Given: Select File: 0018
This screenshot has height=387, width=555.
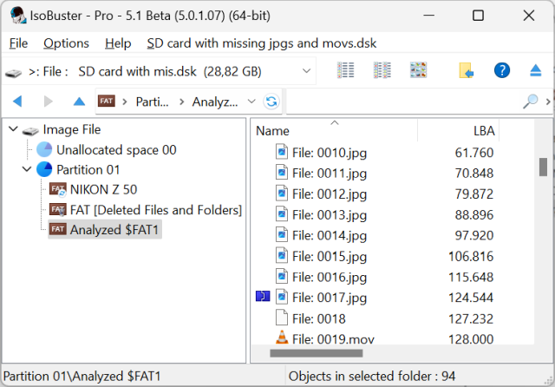Looking at the screenshot, I should click(x=318, y=318).
